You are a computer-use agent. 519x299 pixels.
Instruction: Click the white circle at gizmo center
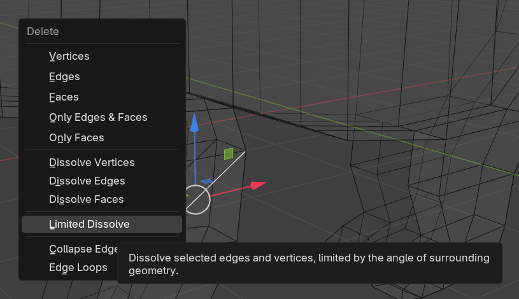tap(197, 200)
